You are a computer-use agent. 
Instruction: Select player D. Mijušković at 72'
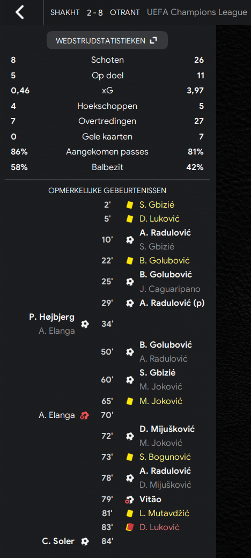coord(167,429)
